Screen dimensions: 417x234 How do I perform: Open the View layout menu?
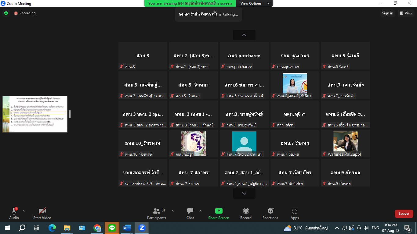(406, 13)
